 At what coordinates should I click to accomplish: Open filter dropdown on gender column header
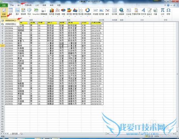point(37,23)
